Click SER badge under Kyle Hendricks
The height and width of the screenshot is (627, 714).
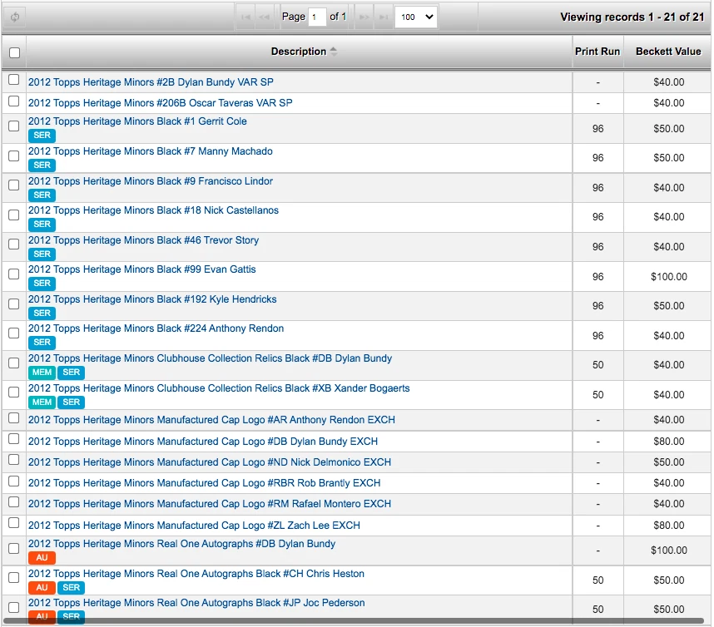(x=42, y=313)
